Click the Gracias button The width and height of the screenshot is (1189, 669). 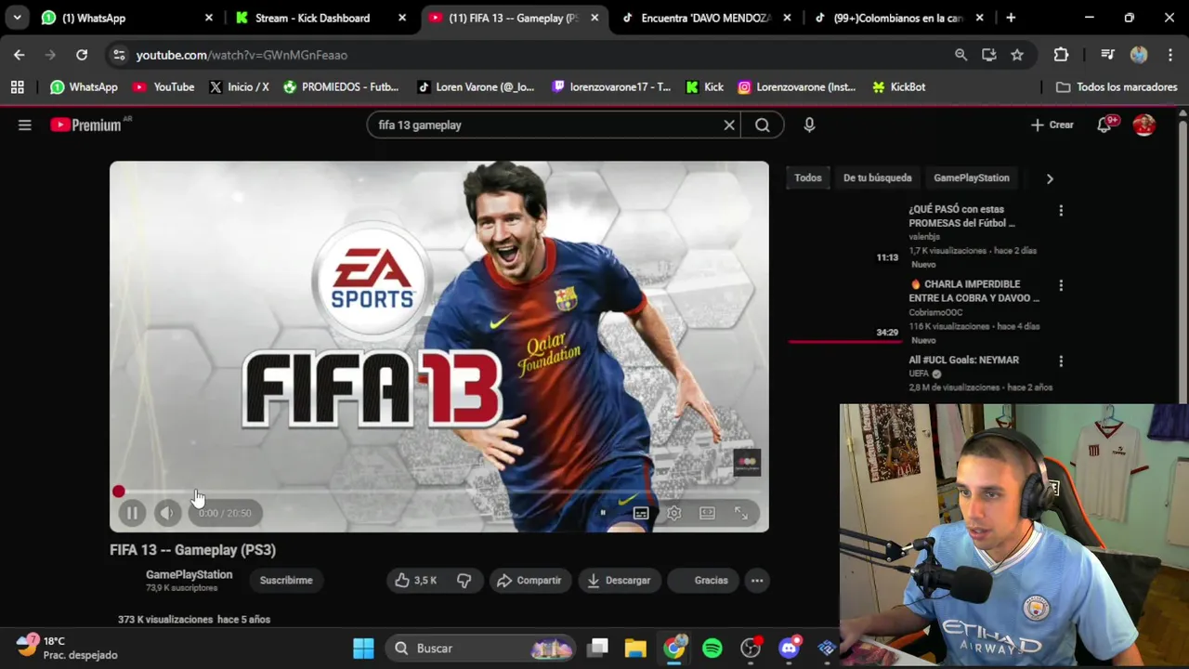click(x=702, y=580)
